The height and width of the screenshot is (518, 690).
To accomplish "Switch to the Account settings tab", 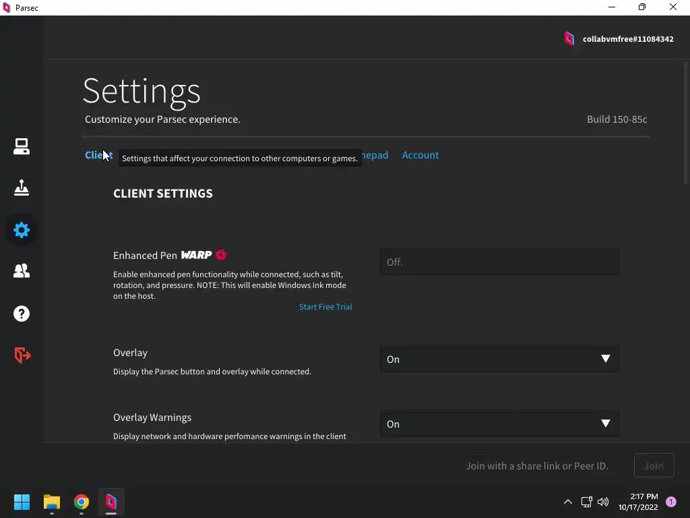I will (420, 155).
